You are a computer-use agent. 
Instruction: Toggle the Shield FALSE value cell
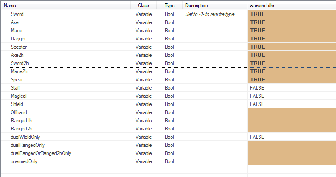click(292, 104)
